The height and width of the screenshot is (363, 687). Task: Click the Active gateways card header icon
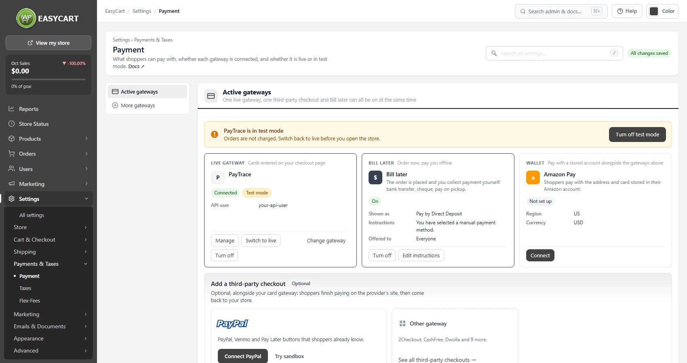(x=211, y=96)
